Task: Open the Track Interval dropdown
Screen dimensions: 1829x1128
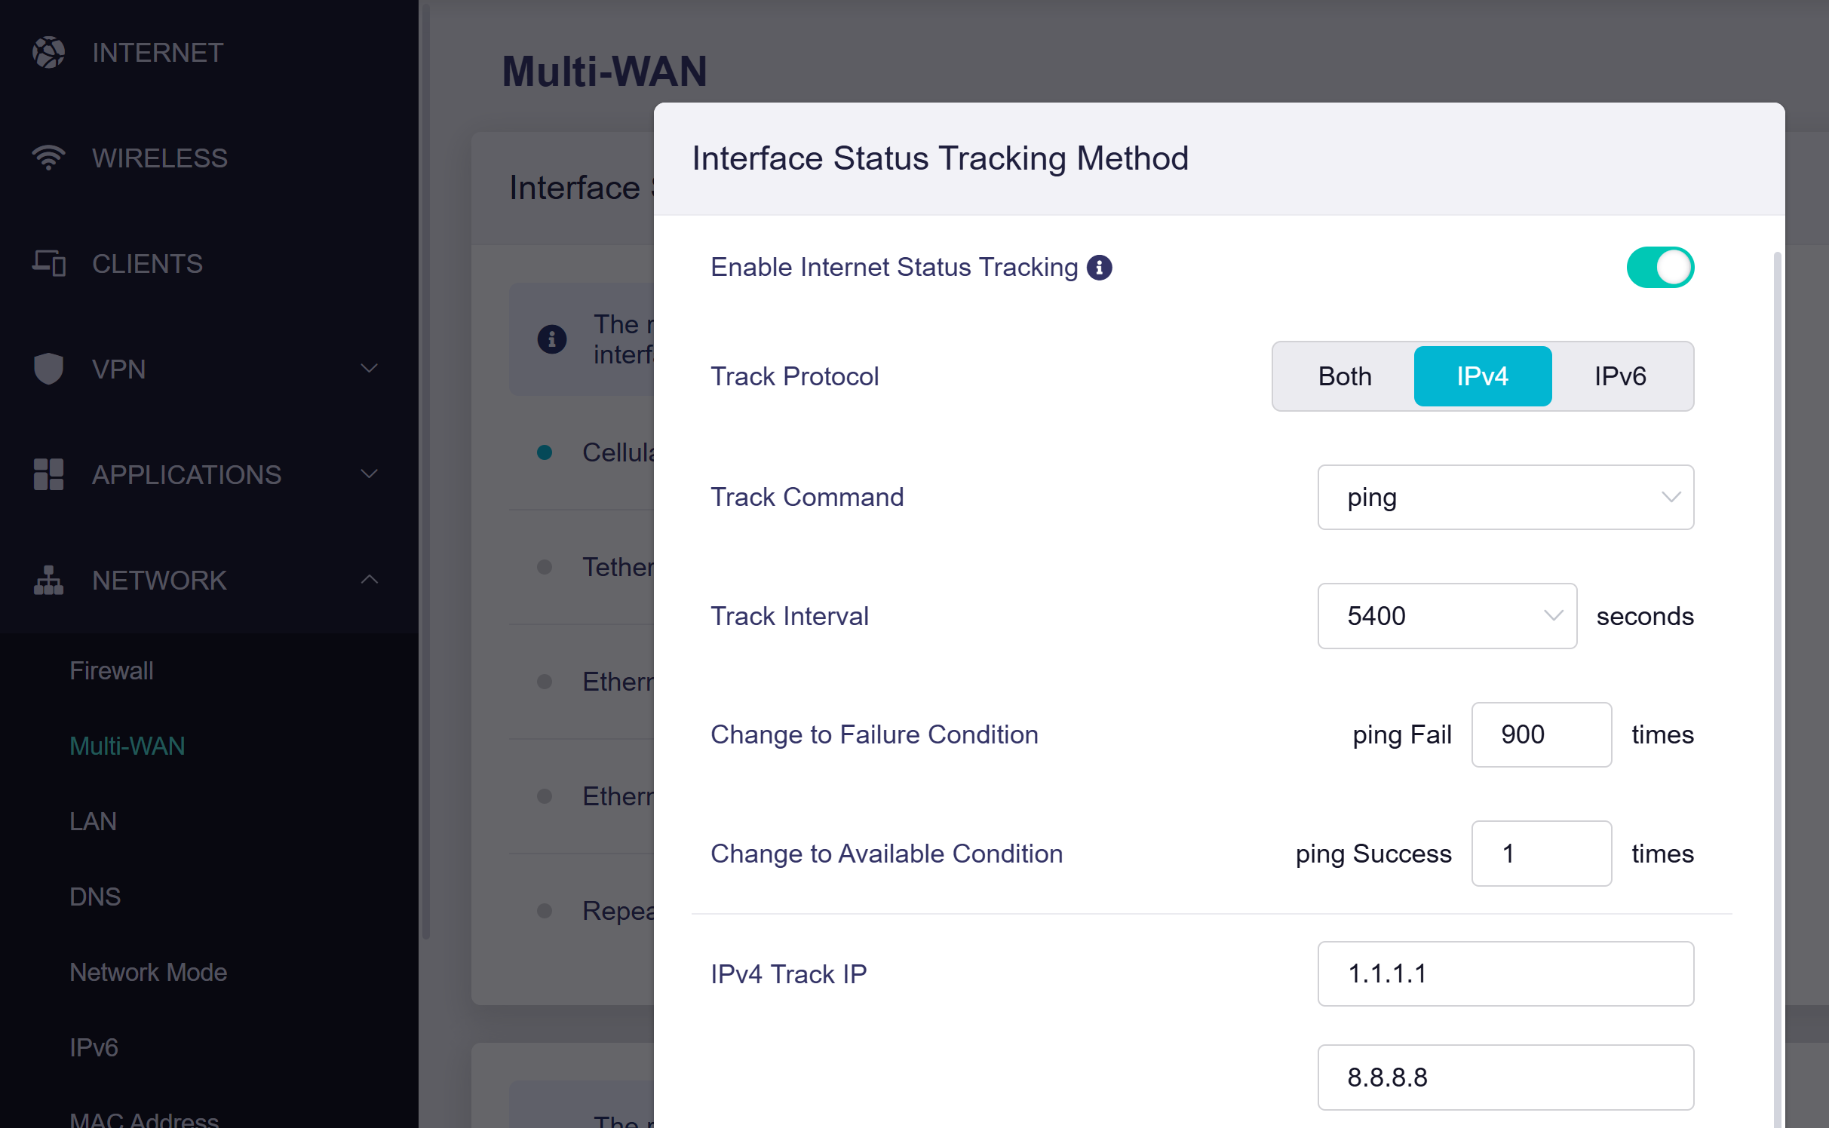Action: [1446, 616]
